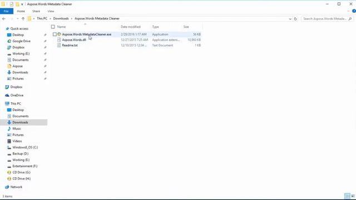Go back using the Back arrow

[4, 18]
